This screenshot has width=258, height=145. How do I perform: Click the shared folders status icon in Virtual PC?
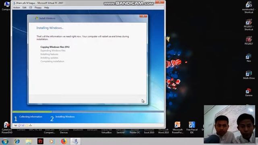(x=27, y=125)
